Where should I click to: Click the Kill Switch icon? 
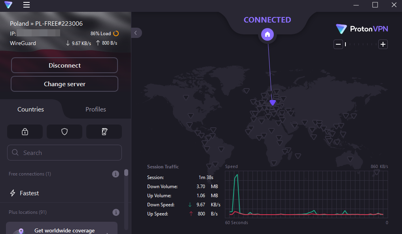click(x=104, y=131)
